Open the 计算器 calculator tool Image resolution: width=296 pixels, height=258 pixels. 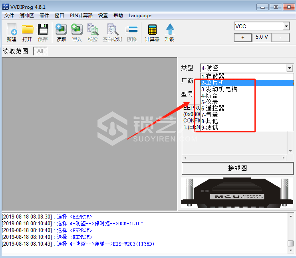152,32
